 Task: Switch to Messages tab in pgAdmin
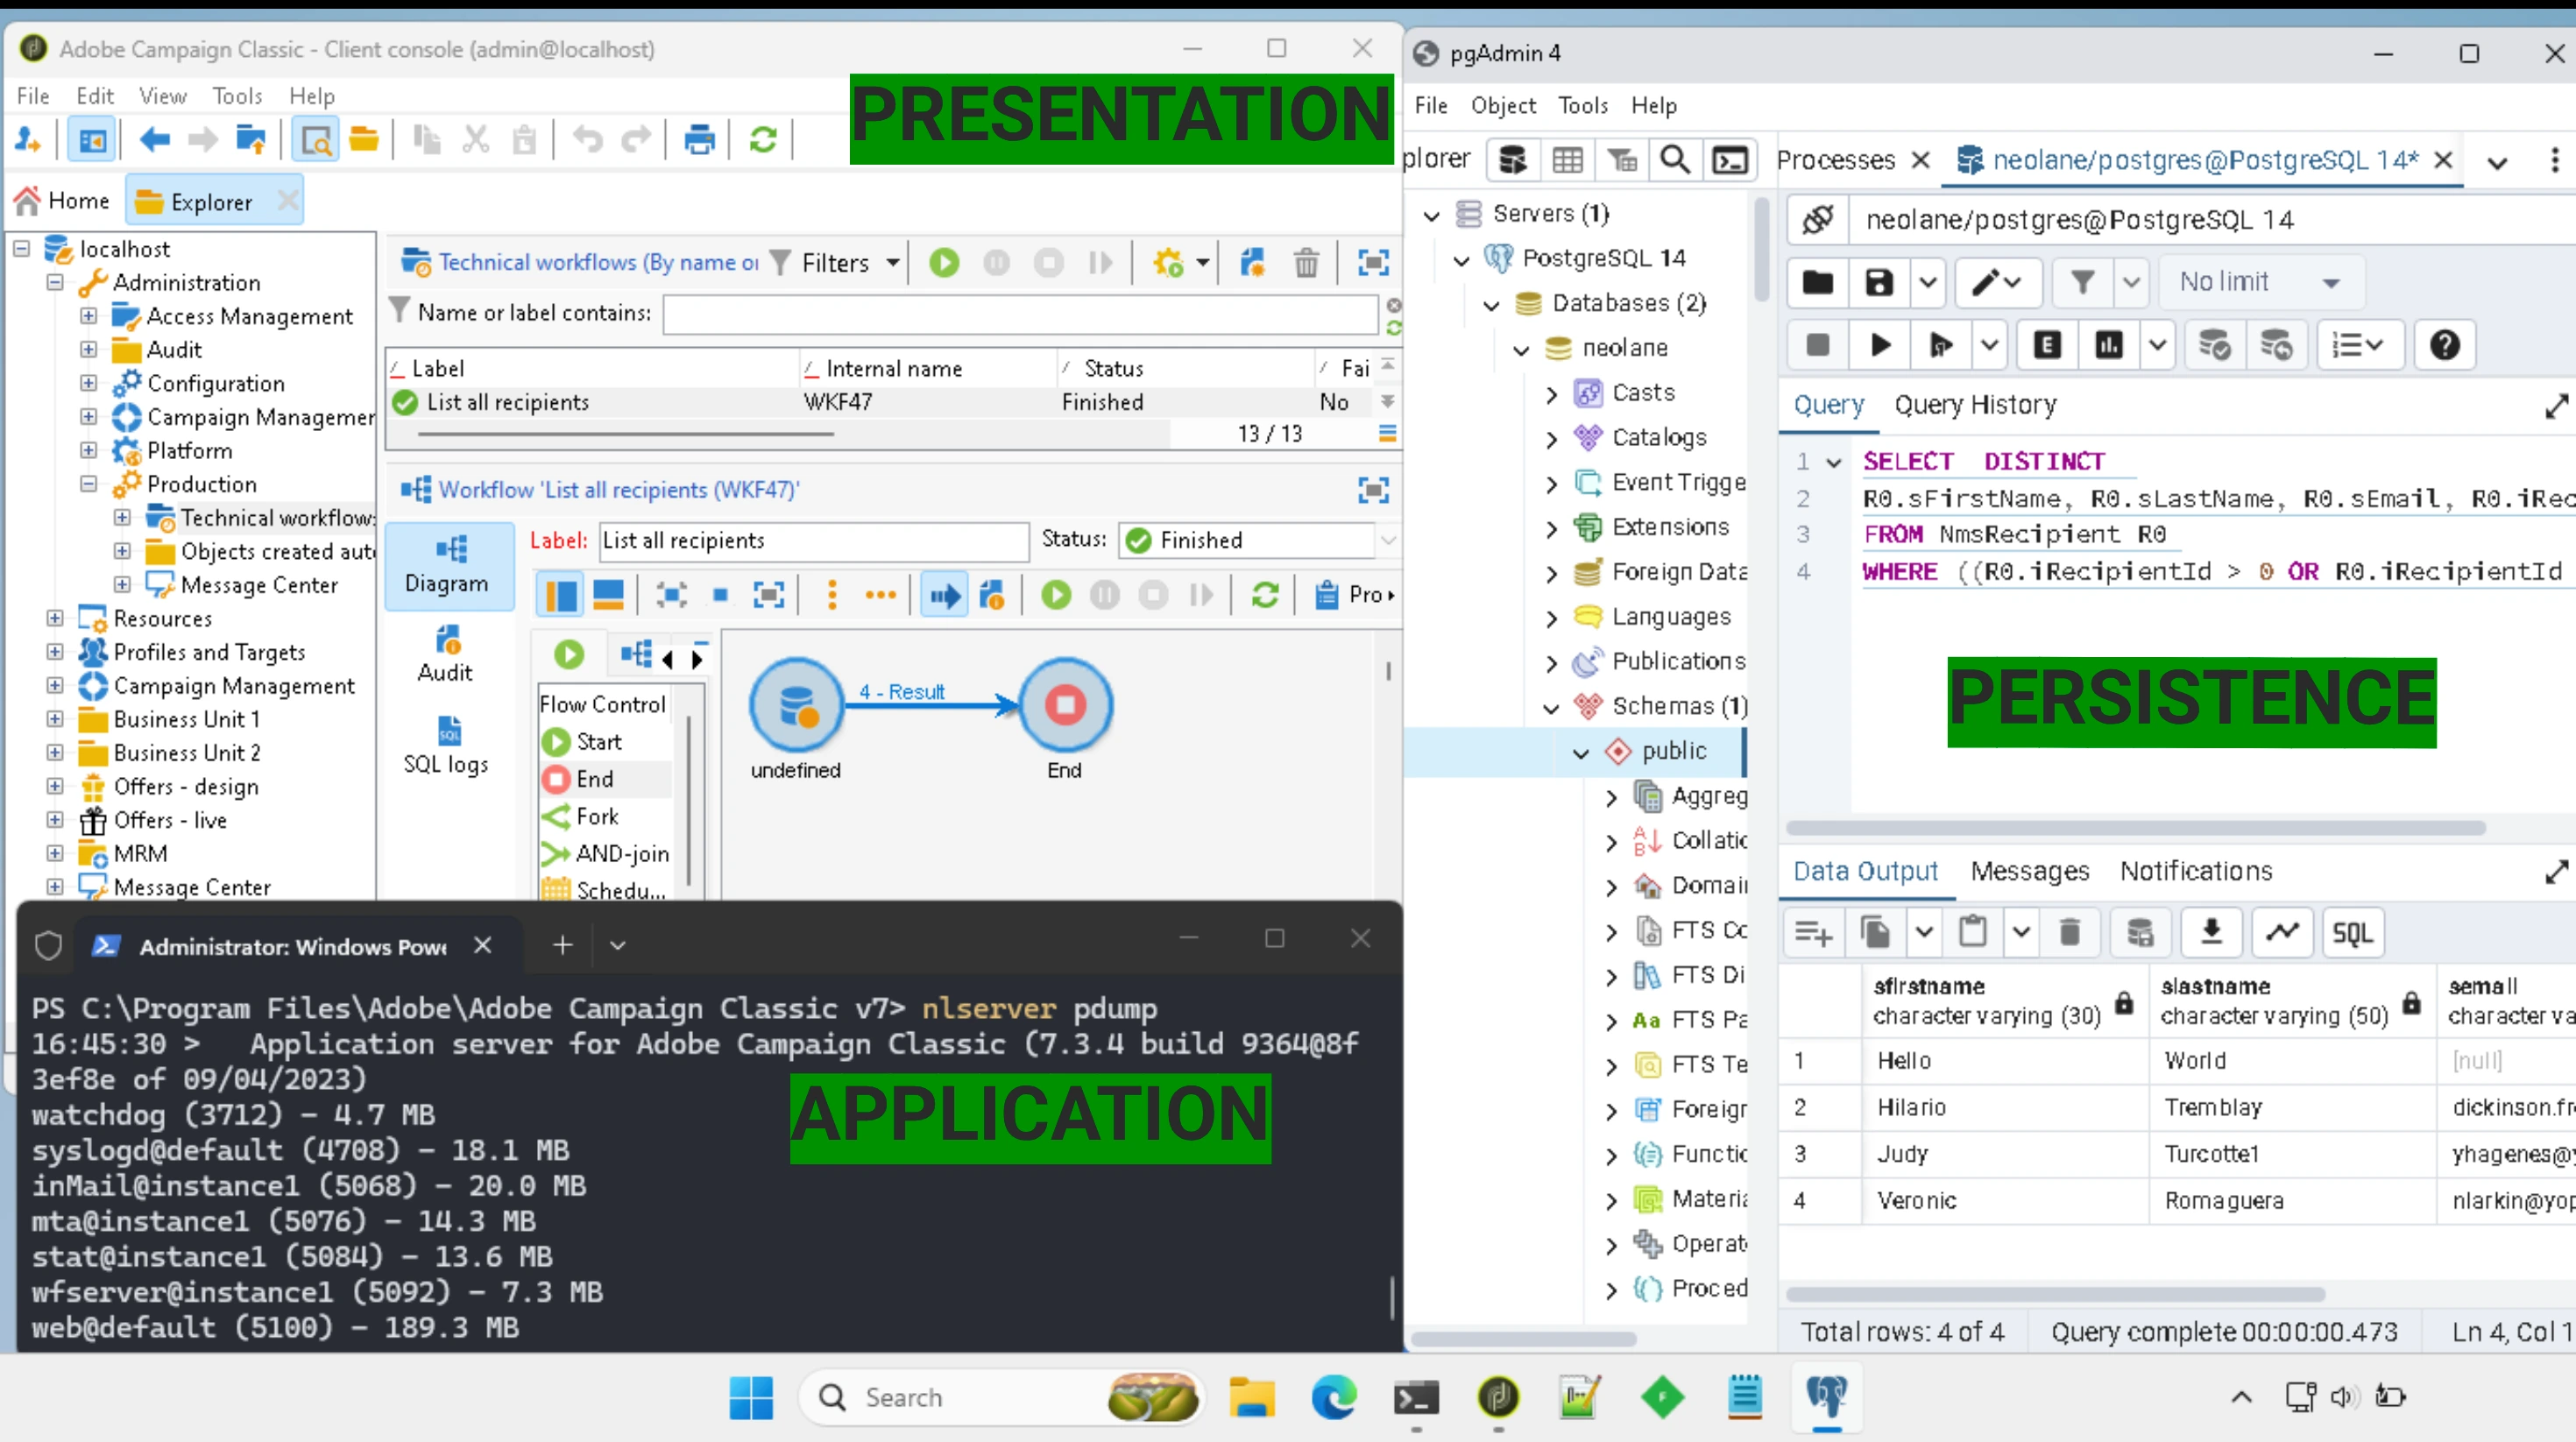[x=2029, y=871]
